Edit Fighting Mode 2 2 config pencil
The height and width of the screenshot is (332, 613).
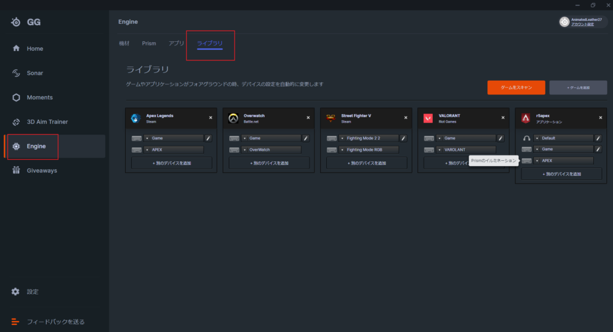tap(403, 138)
